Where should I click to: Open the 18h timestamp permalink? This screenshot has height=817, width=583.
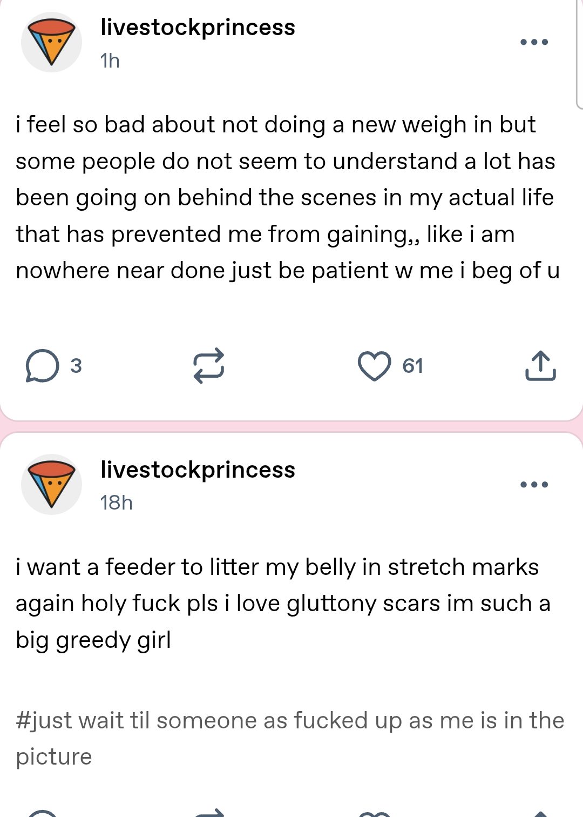click(x=116, y=503)
